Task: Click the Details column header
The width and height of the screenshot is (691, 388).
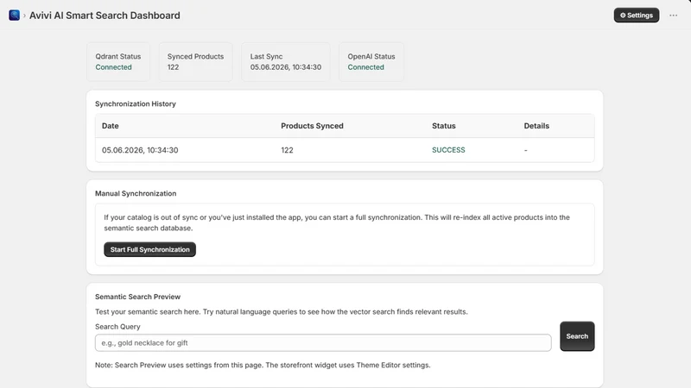Action: (x=536, y=126)
